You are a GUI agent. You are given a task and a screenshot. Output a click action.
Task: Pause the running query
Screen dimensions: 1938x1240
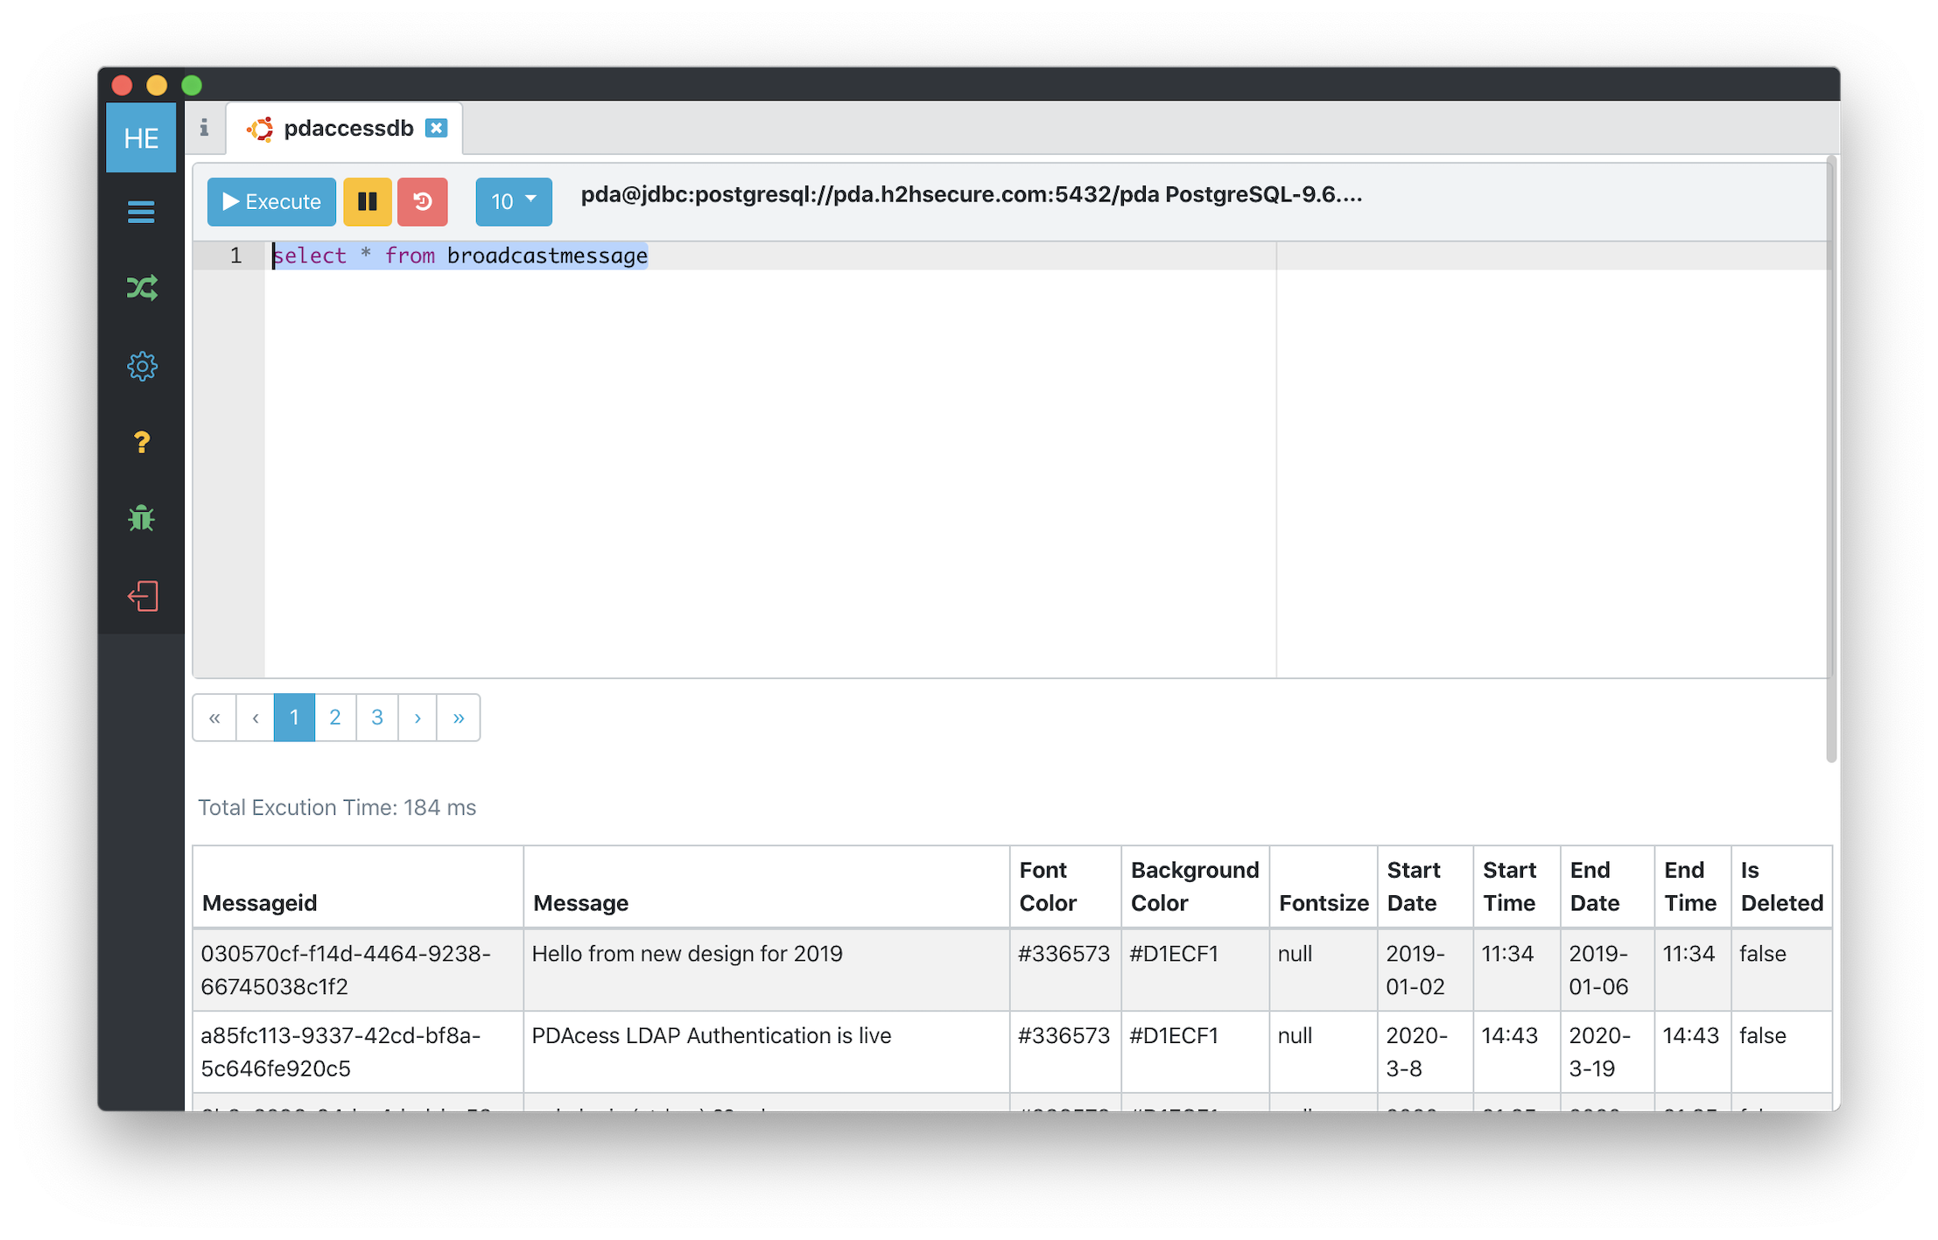pos(367,201)
